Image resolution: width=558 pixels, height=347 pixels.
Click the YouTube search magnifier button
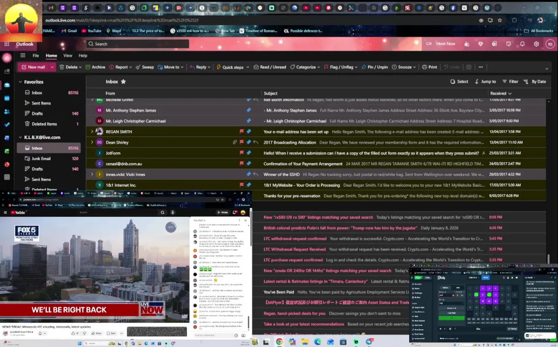tap(162, 212)
